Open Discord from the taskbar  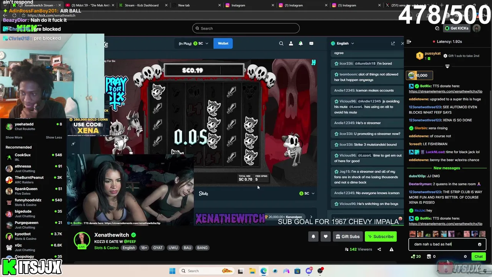click(x=309, y=271)
